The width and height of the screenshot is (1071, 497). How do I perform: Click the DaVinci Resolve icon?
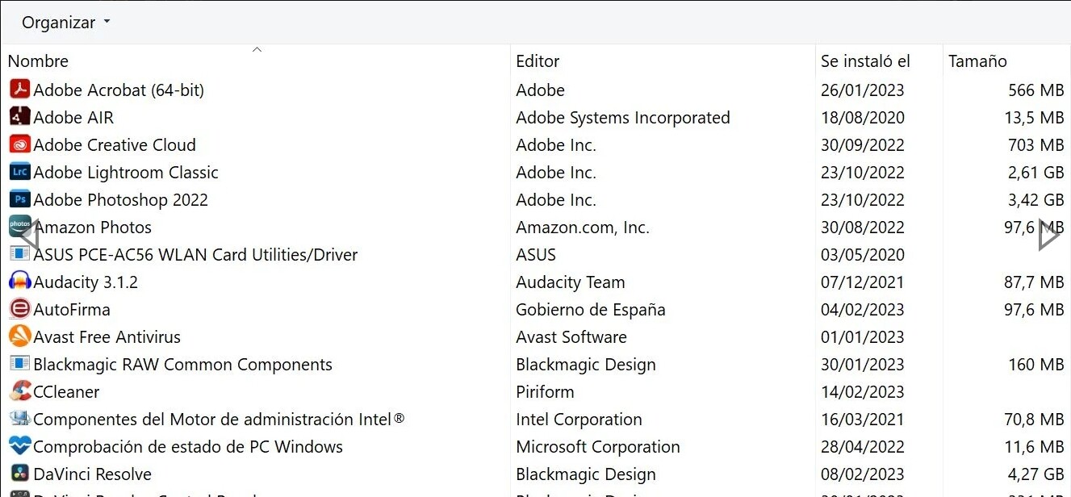tap(19, 474)
